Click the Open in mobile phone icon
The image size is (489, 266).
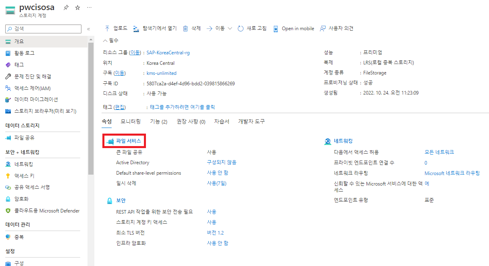pos(276,29)
